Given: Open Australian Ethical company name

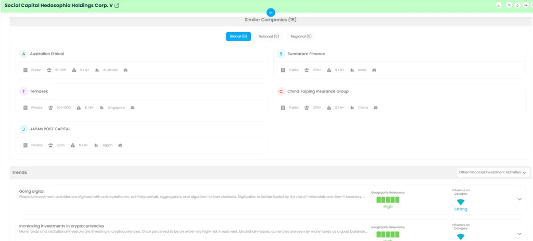Looking at the screenshot, I should click(47, 53).
